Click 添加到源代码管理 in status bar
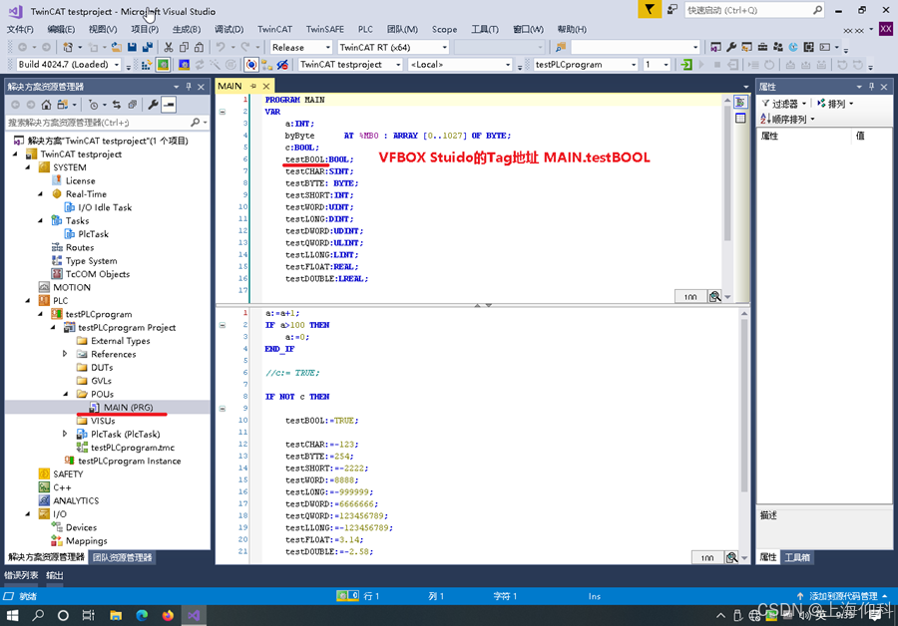The image size is (898, 626). pyautogui.click(x=841, y=596)
